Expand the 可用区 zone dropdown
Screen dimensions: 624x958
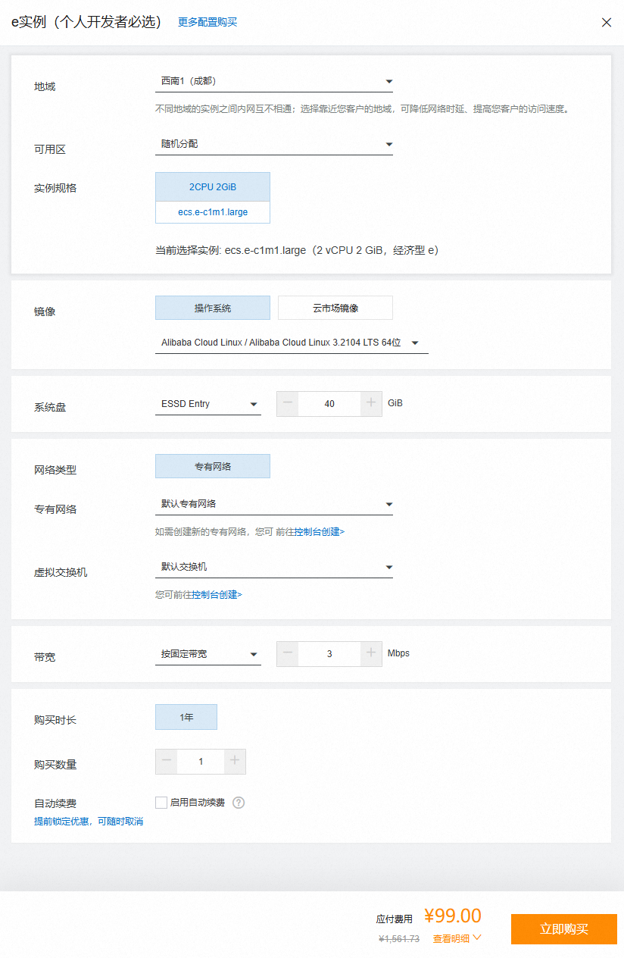(273, 144)
